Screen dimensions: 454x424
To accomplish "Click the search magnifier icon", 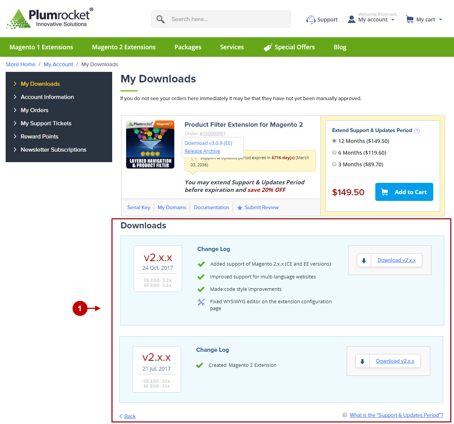I will coord(161,19).
